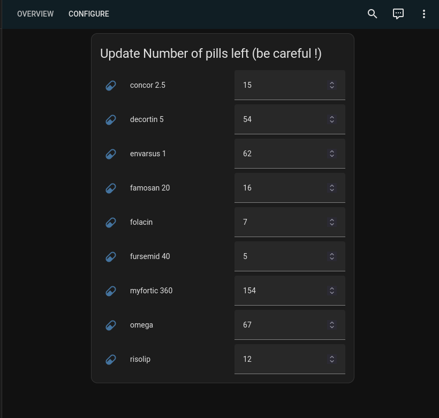Image resolution: width=439 pixels, height=418 pixels.
Task: Click the pill icon beside folacin
Action: click(x=111, y=222)
